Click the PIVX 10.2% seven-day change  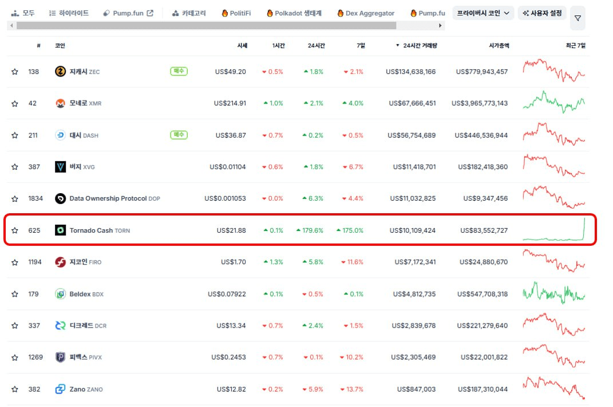(x=352, y=357)
